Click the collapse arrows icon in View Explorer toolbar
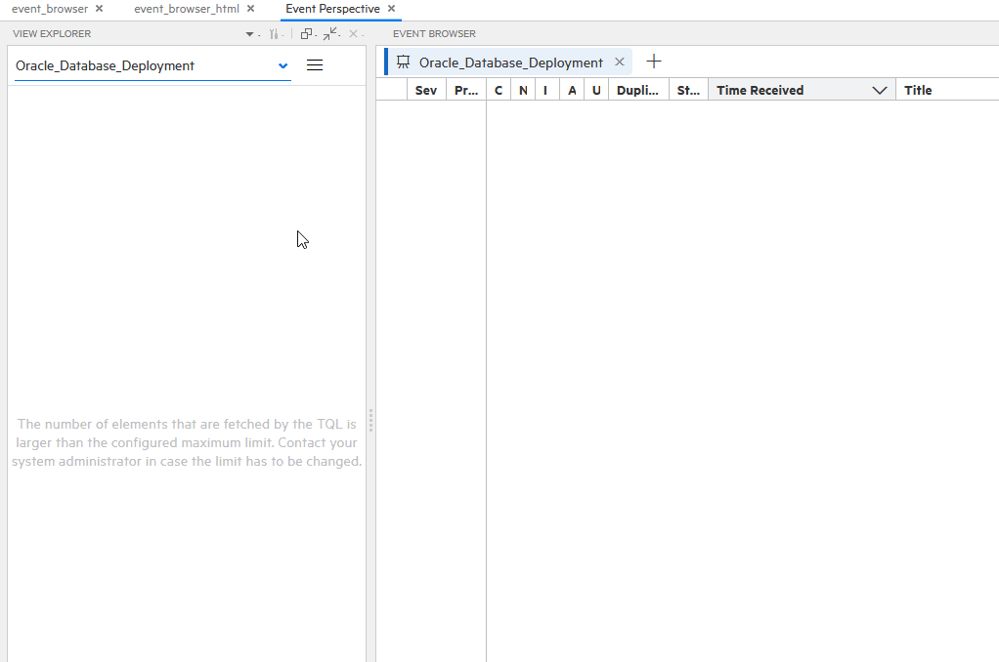The image size is (999, 662). click(x=329, y=32)
